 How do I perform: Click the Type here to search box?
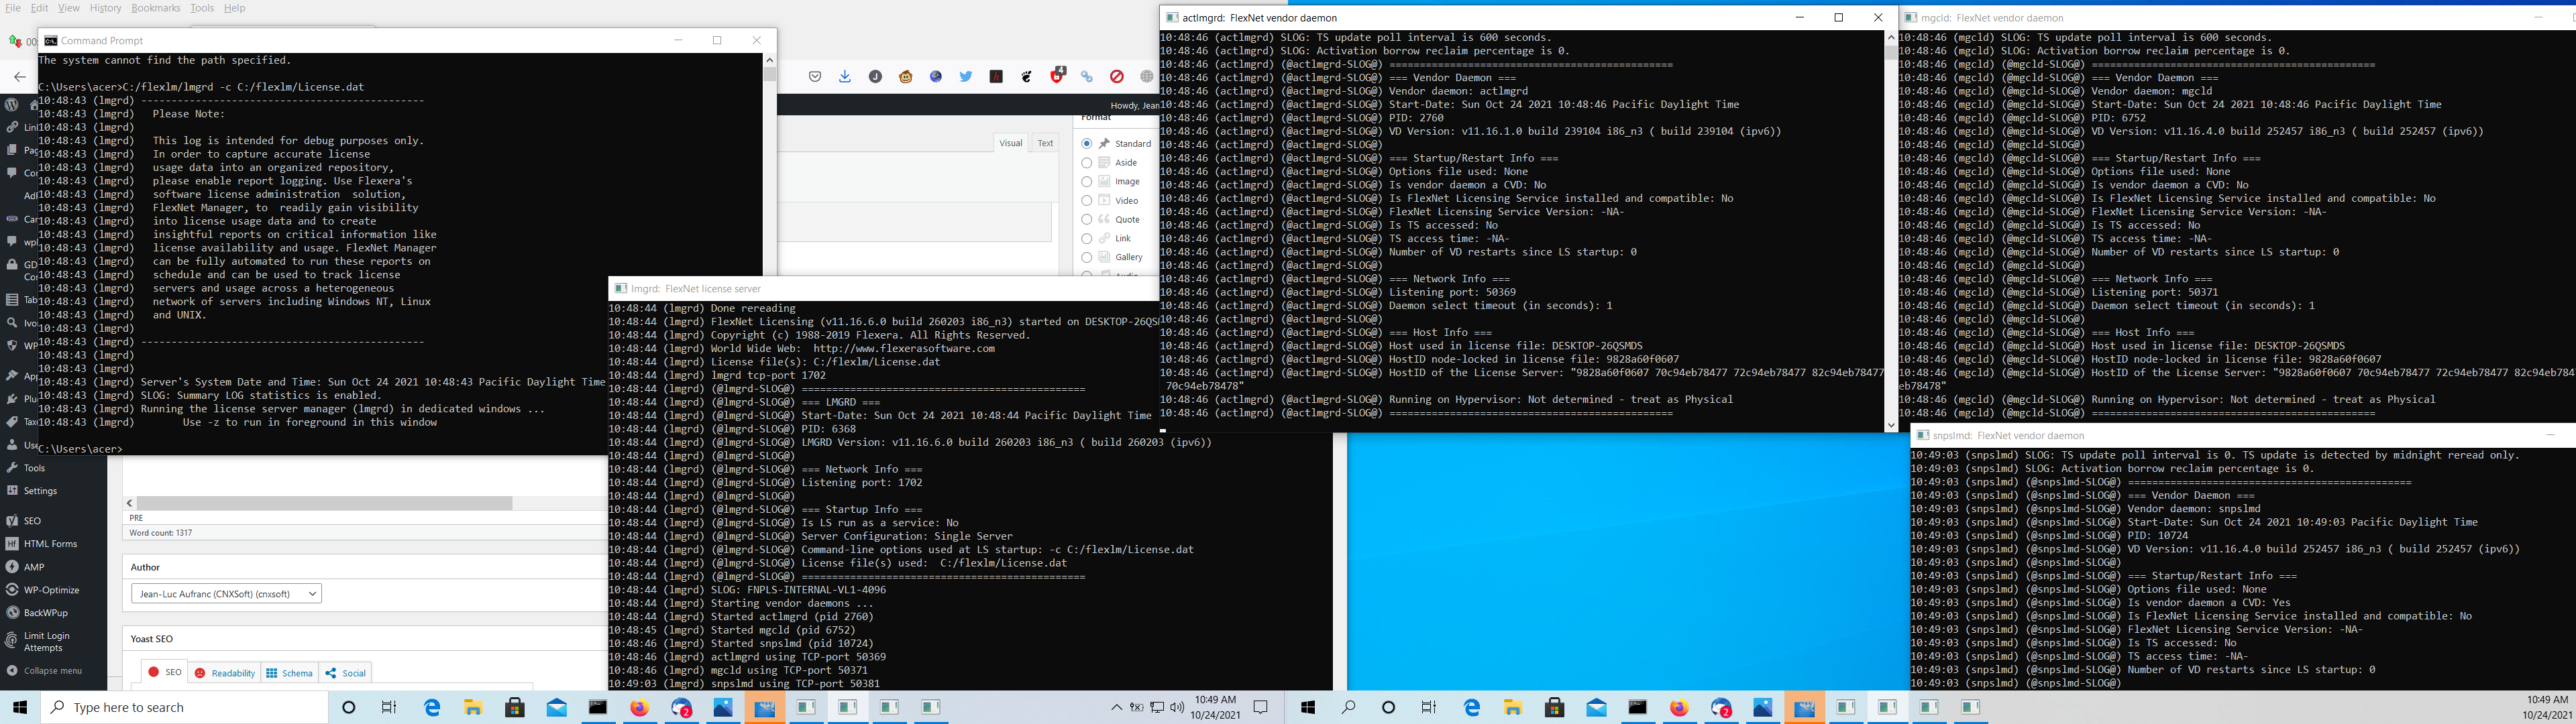coord(185,707)
